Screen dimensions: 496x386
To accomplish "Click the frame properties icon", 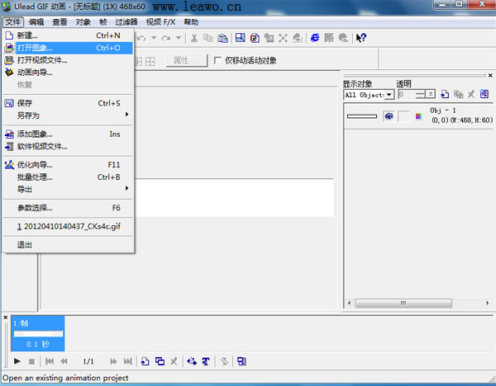I will click(241, 361).
